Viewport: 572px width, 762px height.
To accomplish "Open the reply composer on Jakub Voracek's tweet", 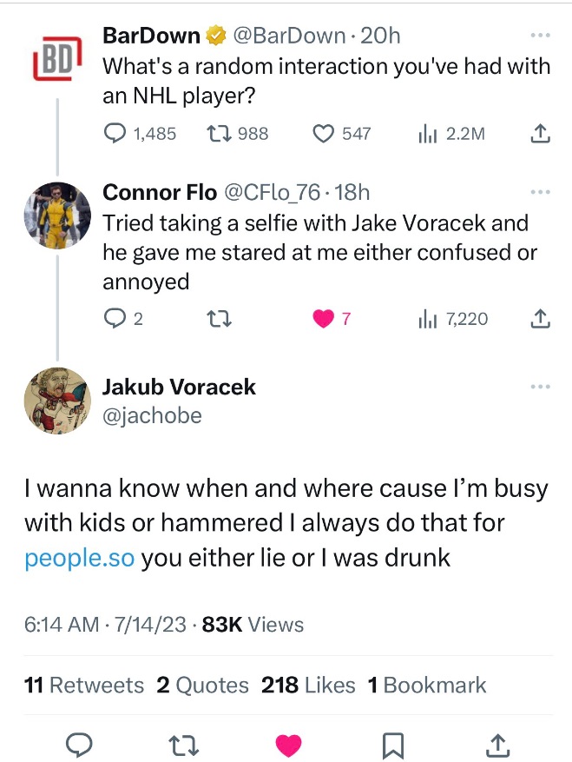I will tap(81, 745).
